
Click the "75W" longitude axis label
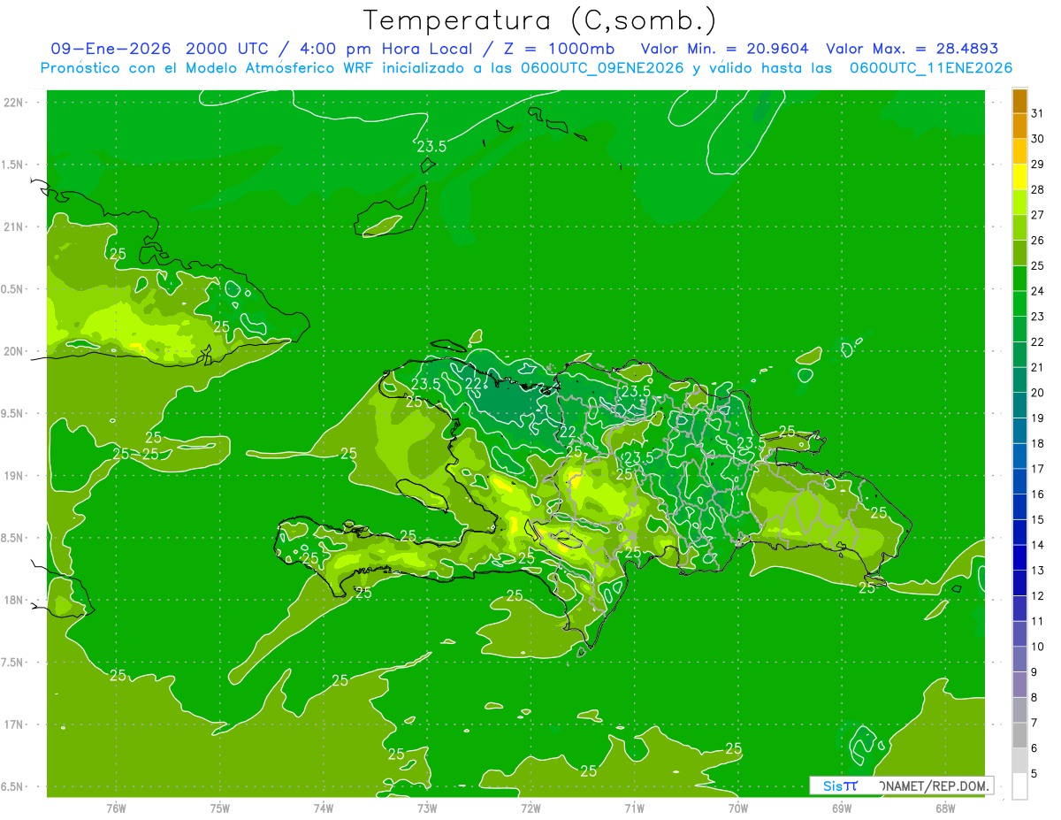point(219,808)
